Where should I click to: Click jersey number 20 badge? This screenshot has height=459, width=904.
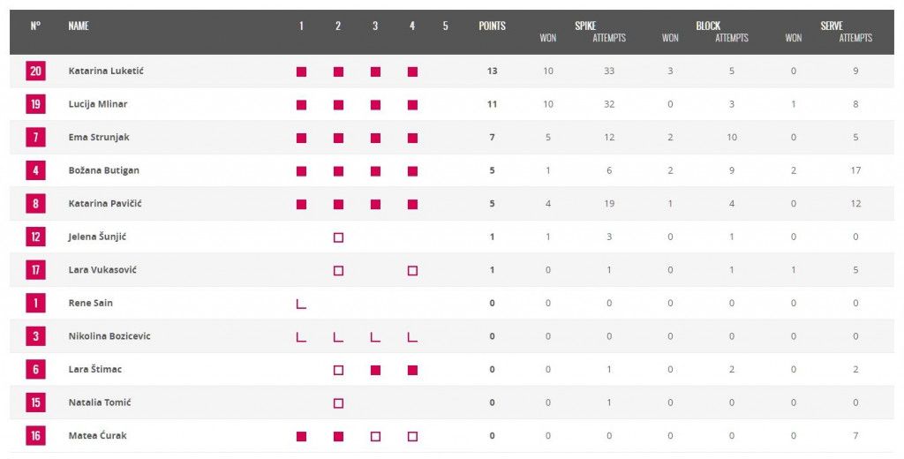tap(35, 71)
